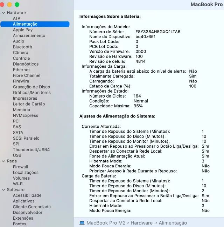Select Alimentação in the sidebar
The width and height of the screenshot is (224, 227).
pos(35,24)
